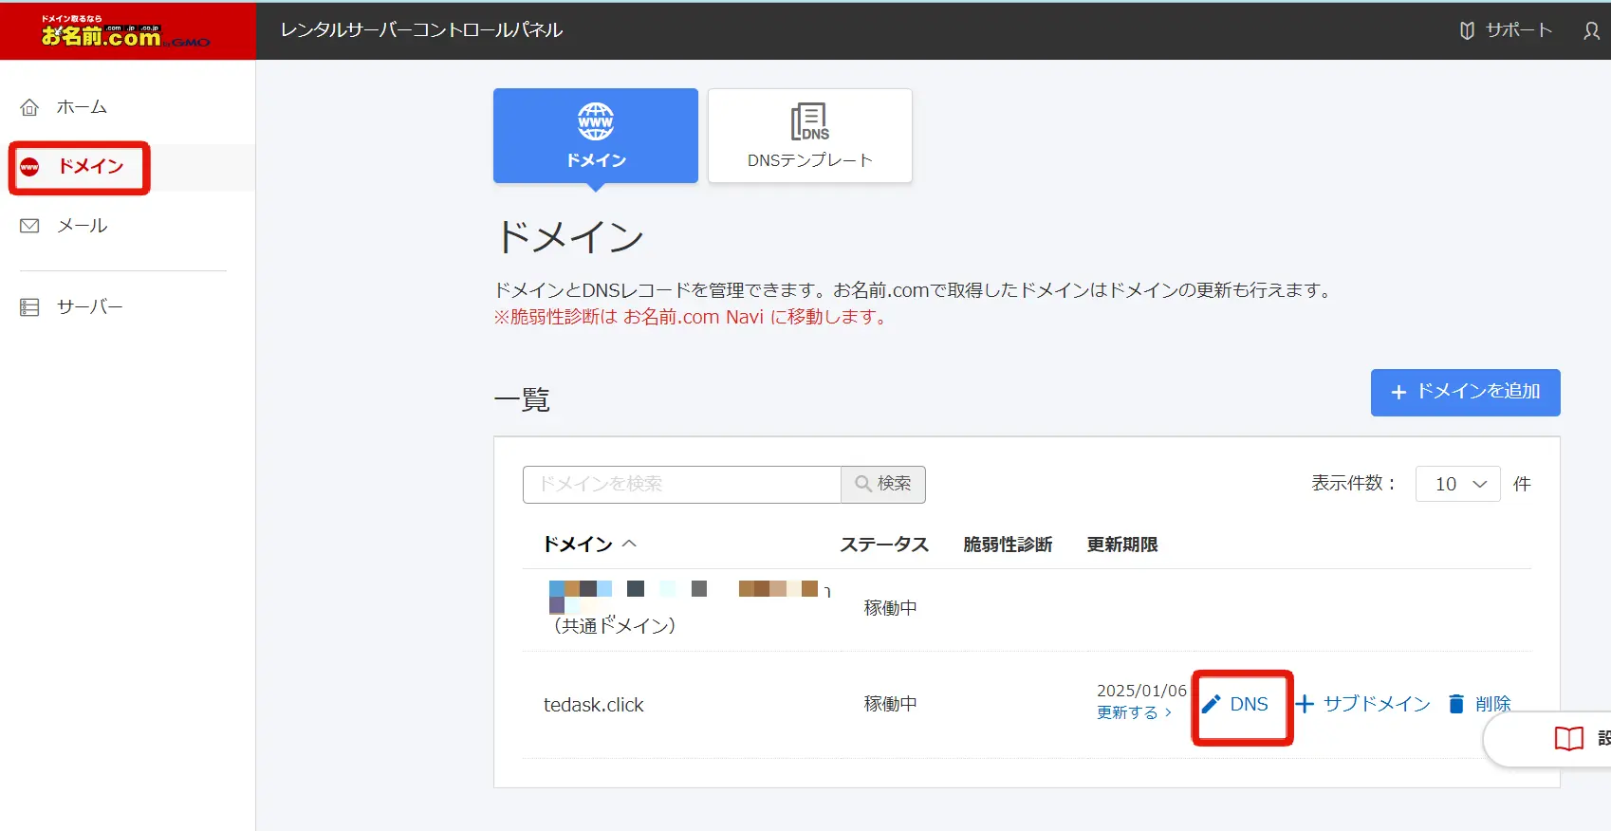Open the floating book guide button
The width and height of the screenshot is (1611, 831).
(x=1569, y=738)
